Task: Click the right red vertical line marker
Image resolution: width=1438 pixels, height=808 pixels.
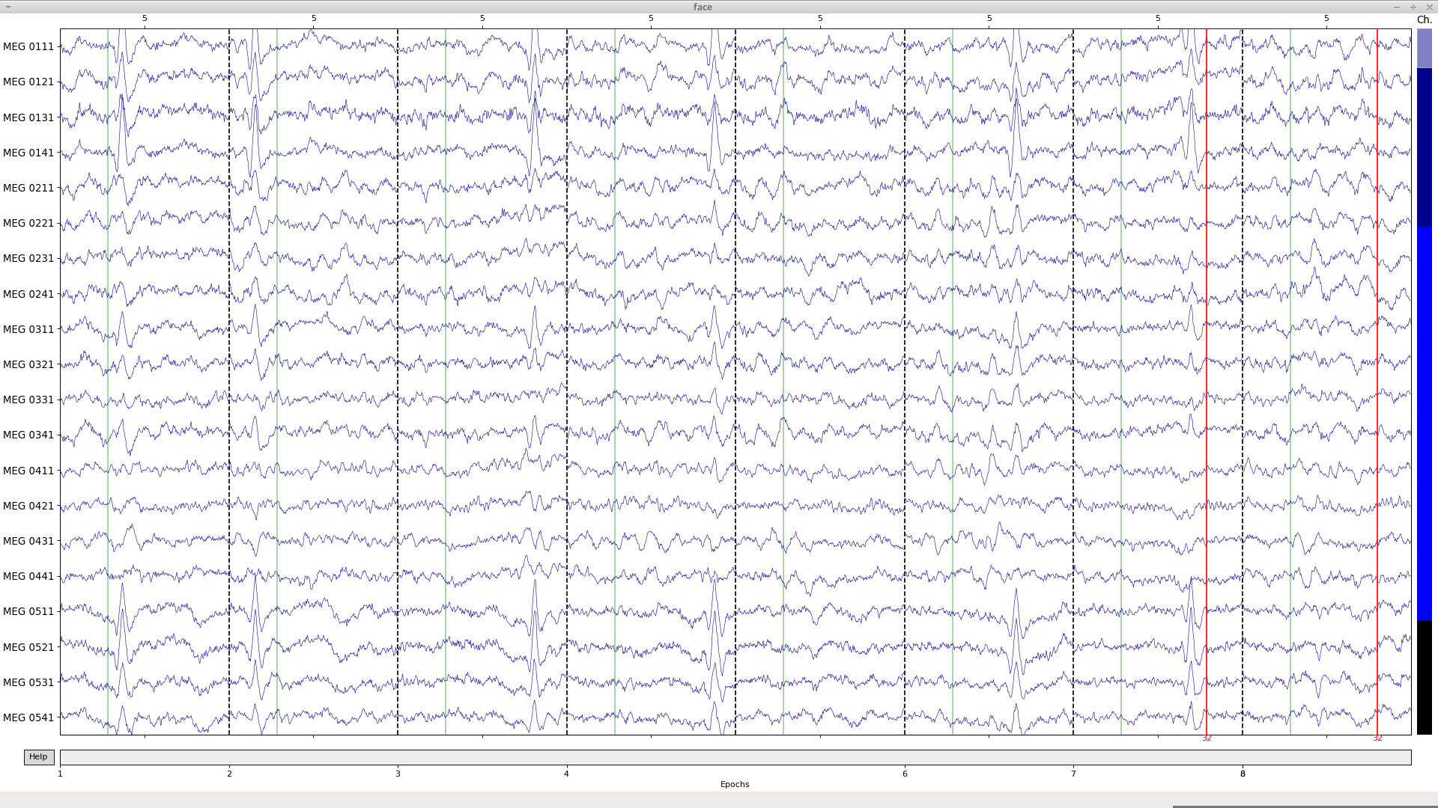Action: click(x=1377, y=374)
